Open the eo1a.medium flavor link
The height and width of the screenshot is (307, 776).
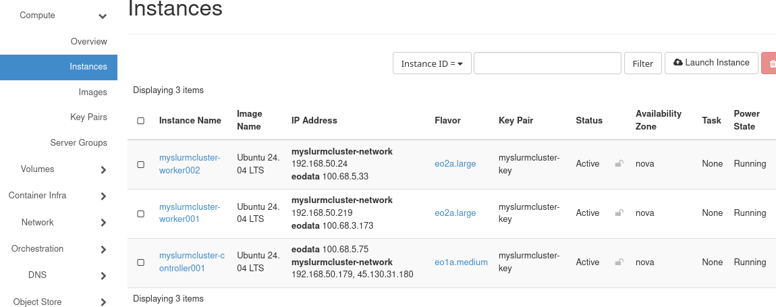pos(462,262)
